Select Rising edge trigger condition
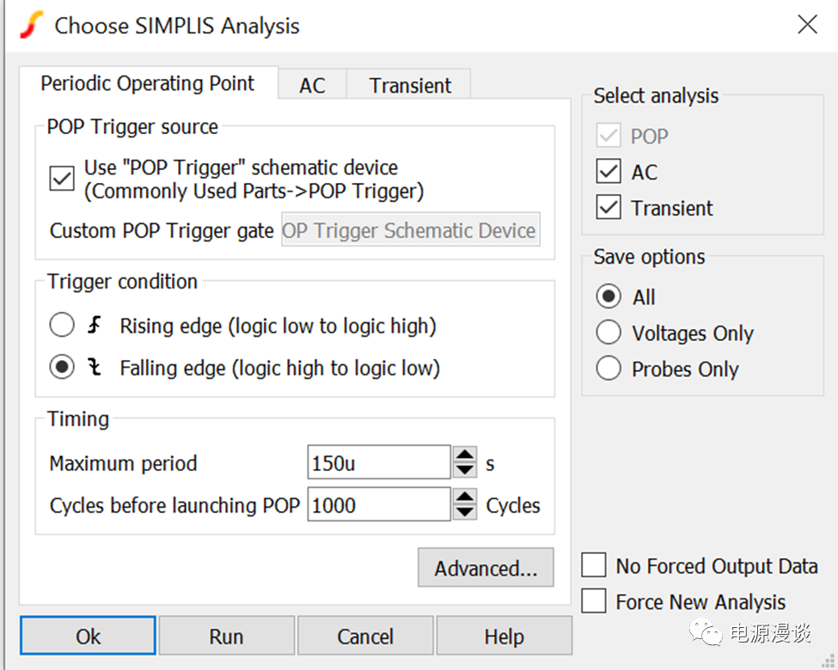Screen dimensions: 838x670 [62, 326]
